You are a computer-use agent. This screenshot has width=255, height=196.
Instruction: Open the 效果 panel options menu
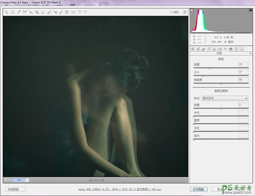point(250,53)
